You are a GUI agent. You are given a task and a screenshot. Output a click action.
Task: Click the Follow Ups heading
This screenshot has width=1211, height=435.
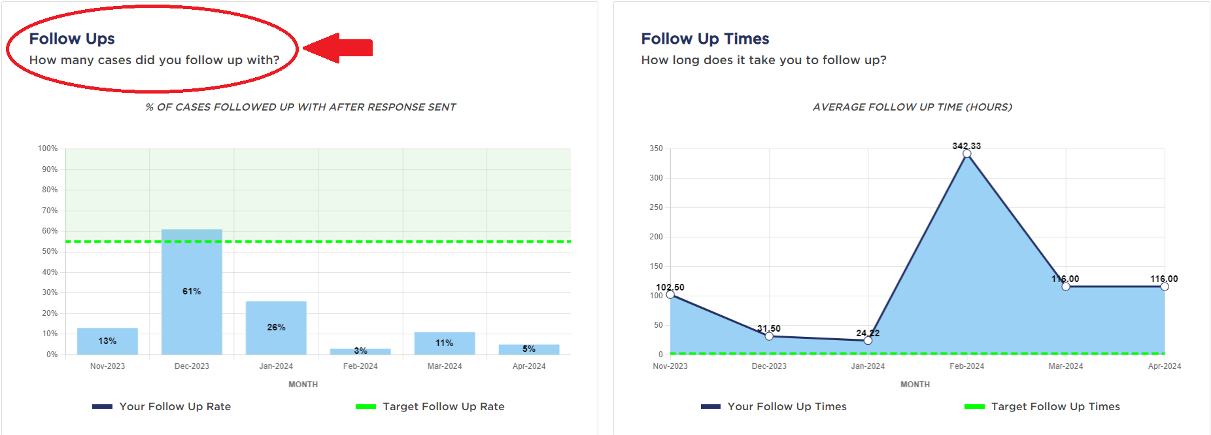72,39
